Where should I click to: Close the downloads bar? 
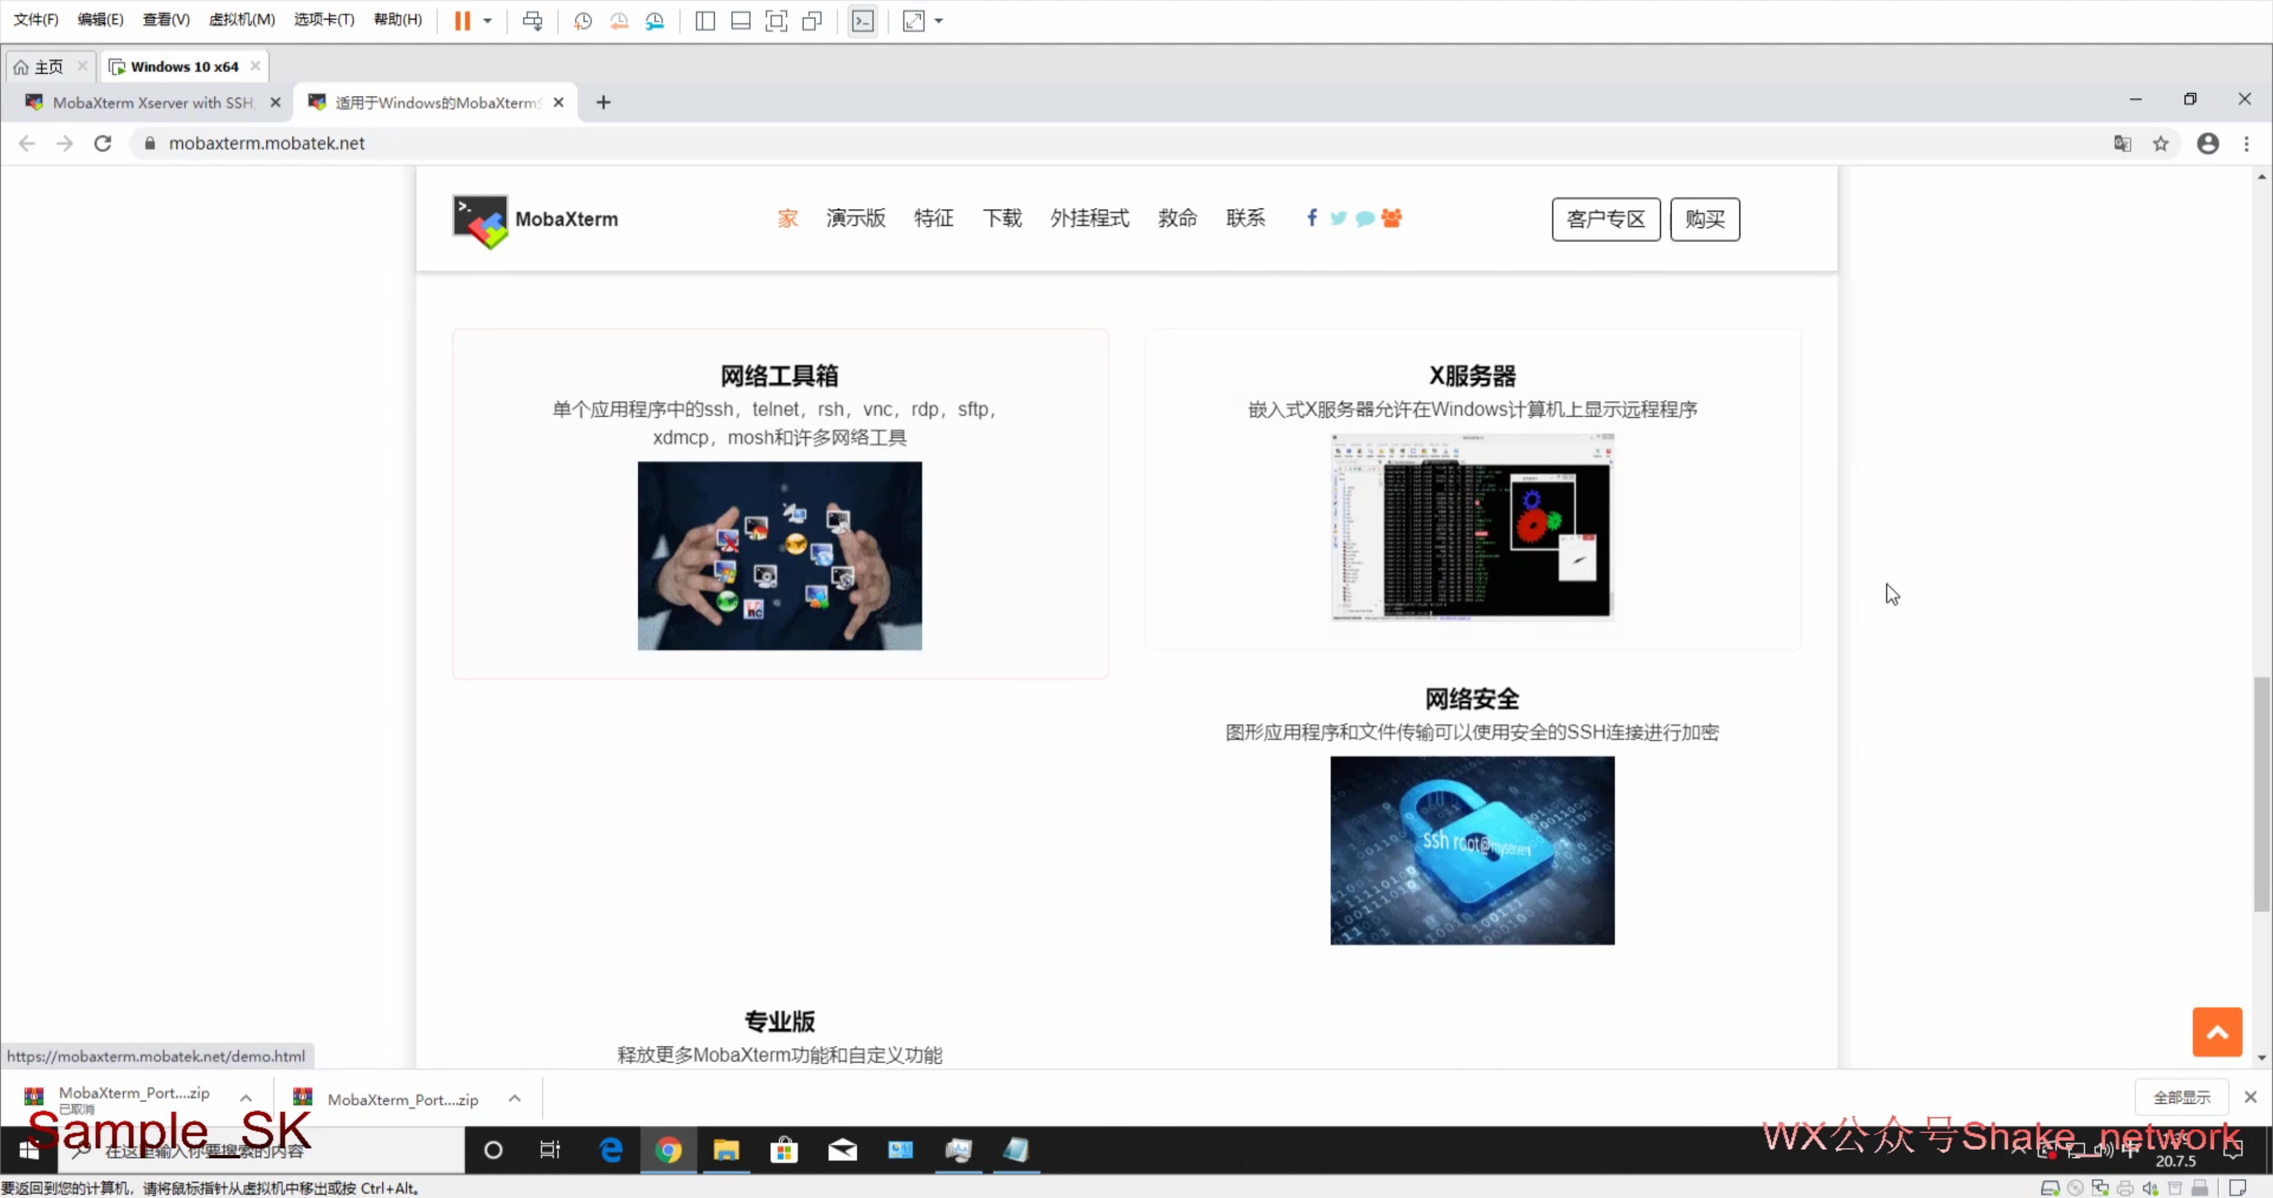2251,1098
